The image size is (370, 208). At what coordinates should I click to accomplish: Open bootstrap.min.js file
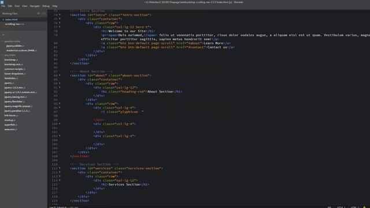14,64
